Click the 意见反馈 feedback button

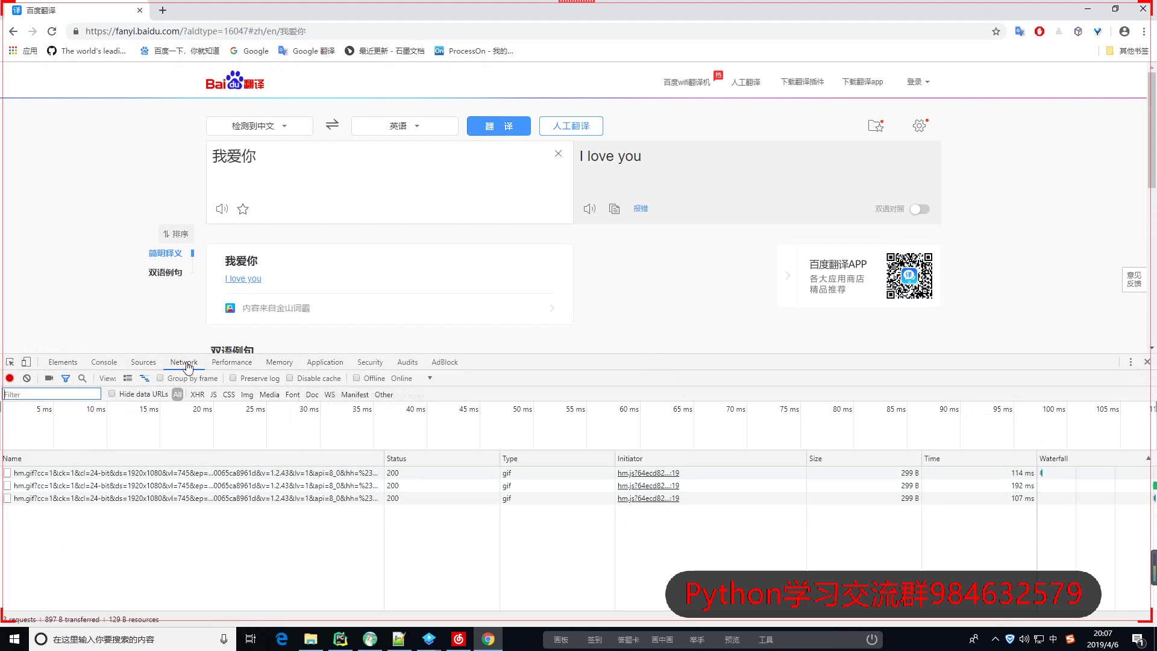click(1134, 280)
